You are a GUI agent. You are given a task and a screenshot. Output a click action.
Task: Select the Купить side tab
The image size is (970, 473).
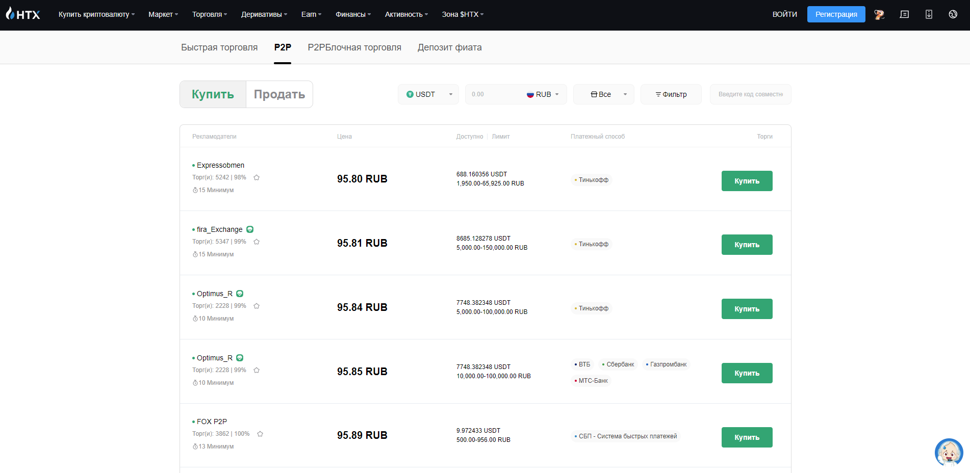tap(213, 94)
